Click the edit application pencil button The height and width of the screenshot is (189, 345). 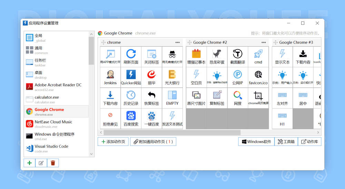[x=41, y=163]
